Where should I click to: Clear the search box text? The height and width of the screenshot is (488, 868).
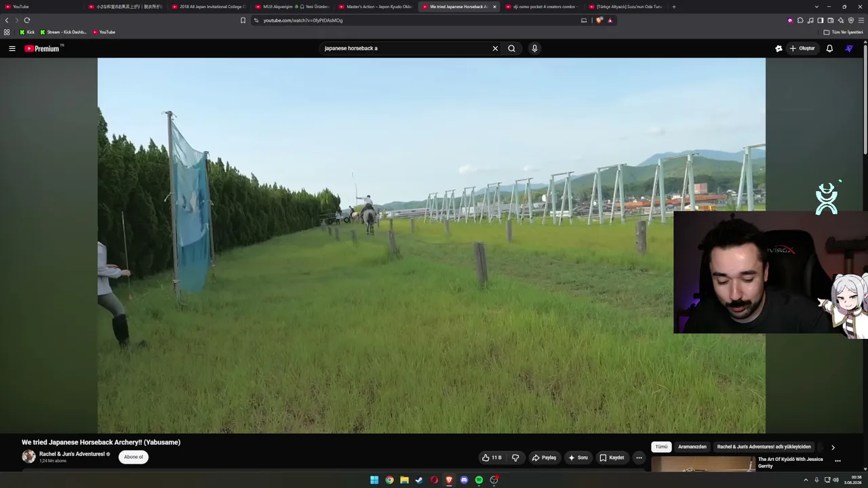click(x=495, y=48)
